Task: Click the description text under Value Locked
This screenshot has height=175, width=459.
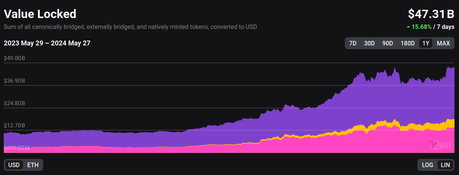Action: point(130,27)
